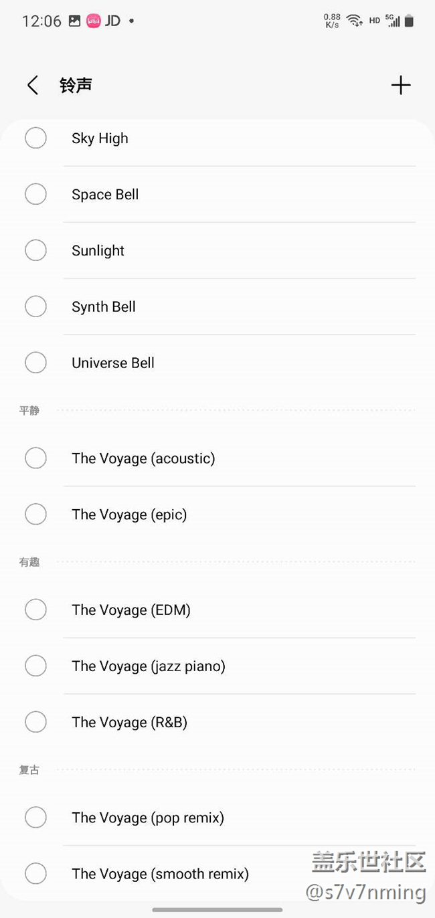
Task: Tap the pink music app notification icon
Action: [x=94, y=21]
